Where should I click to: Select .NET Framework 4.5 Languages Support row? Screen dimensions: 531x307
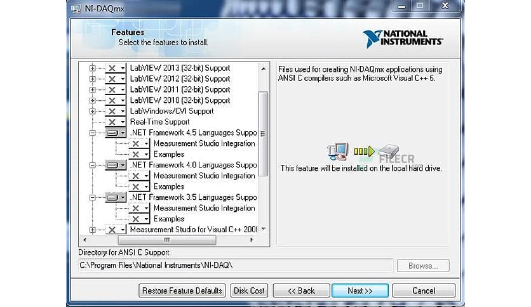coord(193,133)
